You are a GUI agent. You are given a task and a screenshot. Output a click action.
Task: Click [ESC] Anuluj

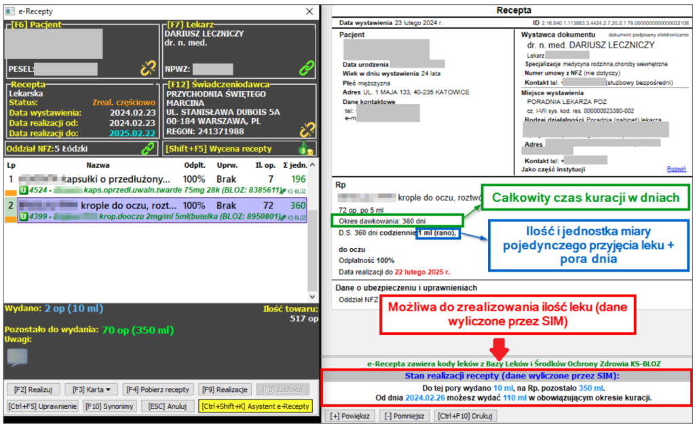pos(168,406)
